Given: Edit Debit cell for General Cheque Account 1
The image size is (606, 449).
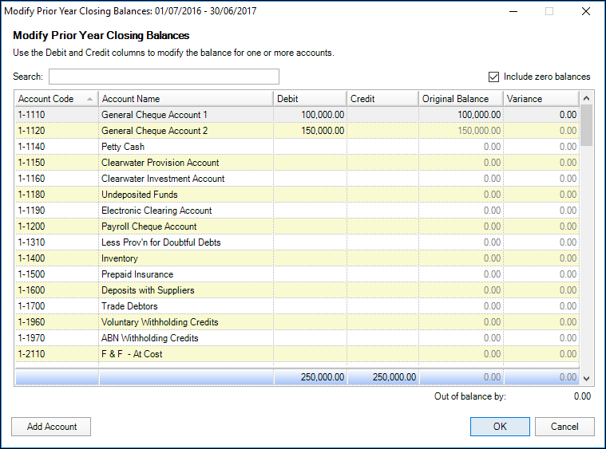Looking at the screenshot, I should [310, 115].
